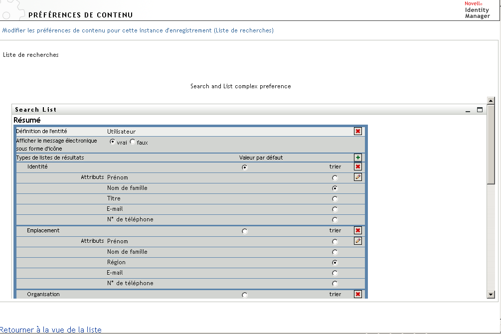Remove the Emplacement result list
The height and width of the screenshot is (334, 501).
pos(358,230)
